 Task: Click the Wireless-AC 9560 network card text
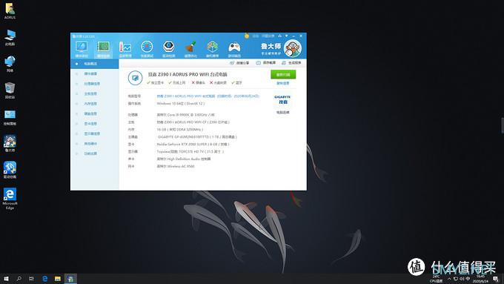coord(176,166)
